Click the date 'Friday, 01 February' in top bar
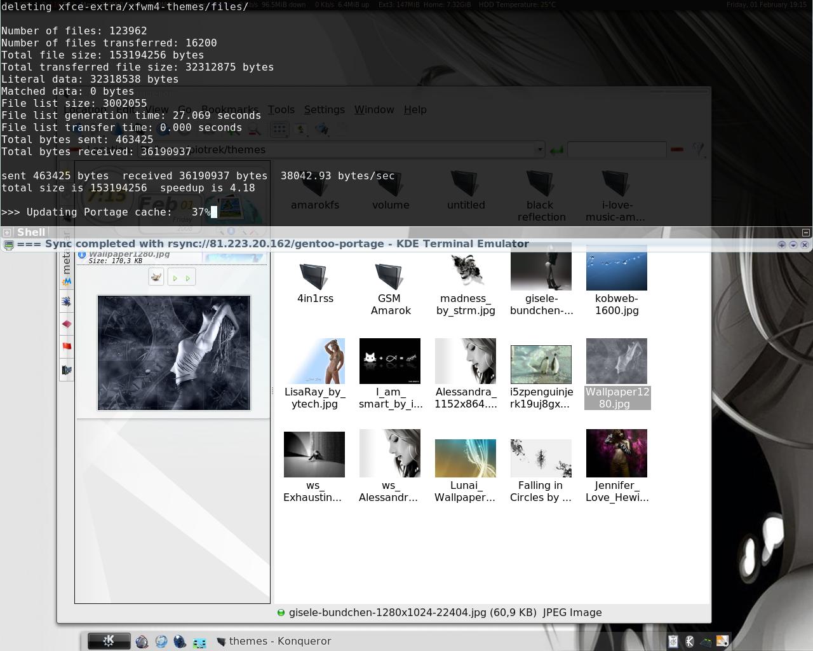This screenshot has height=651, width=813. (757, 4)
